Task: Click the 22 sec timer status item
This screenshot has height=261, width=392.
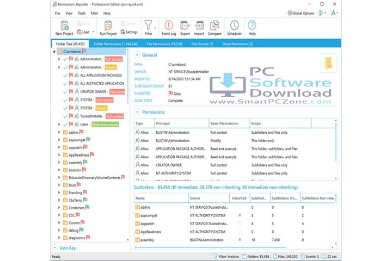Action: pos(329,257)
